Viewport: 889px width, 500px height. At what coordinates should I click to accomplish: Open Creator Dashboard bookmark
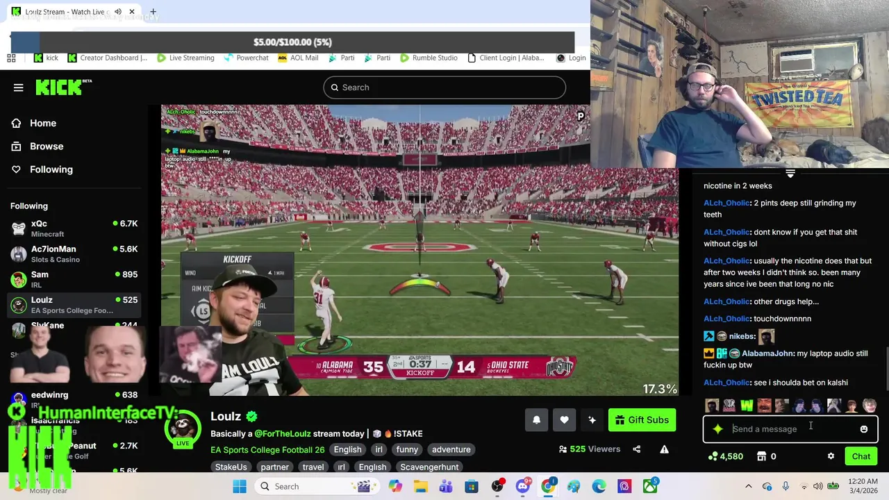click(108, 58)
